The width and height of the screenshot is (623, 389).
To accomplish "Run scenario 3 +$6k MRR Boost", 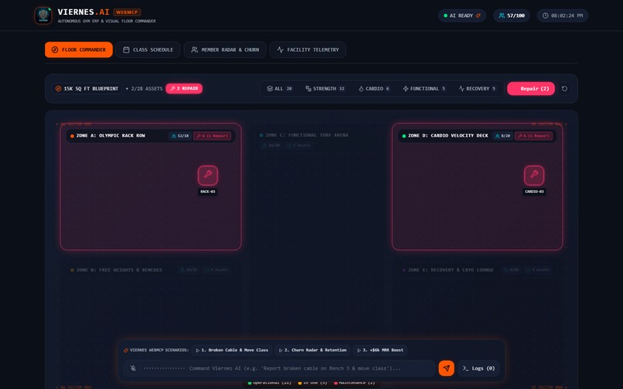I will click(380, 350).
